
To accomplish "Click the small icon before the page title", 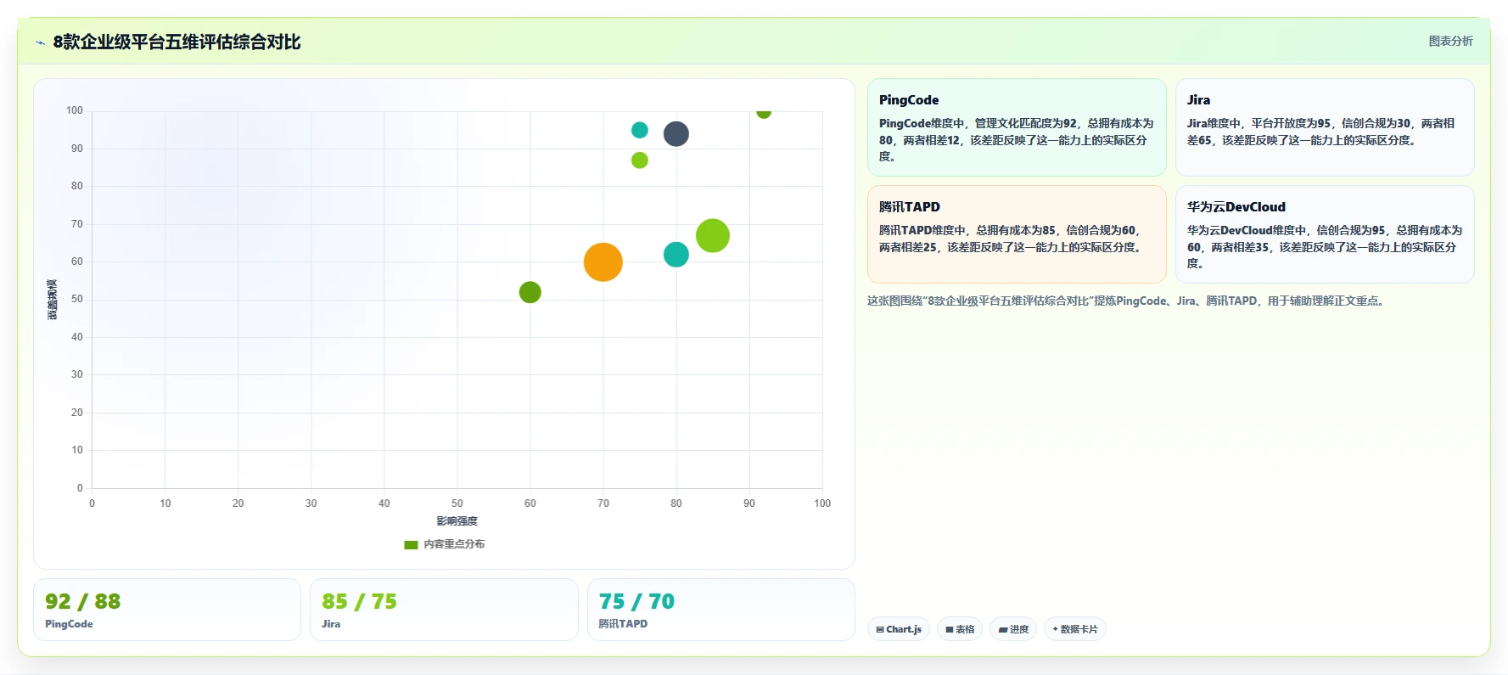I will coord(40,42).
